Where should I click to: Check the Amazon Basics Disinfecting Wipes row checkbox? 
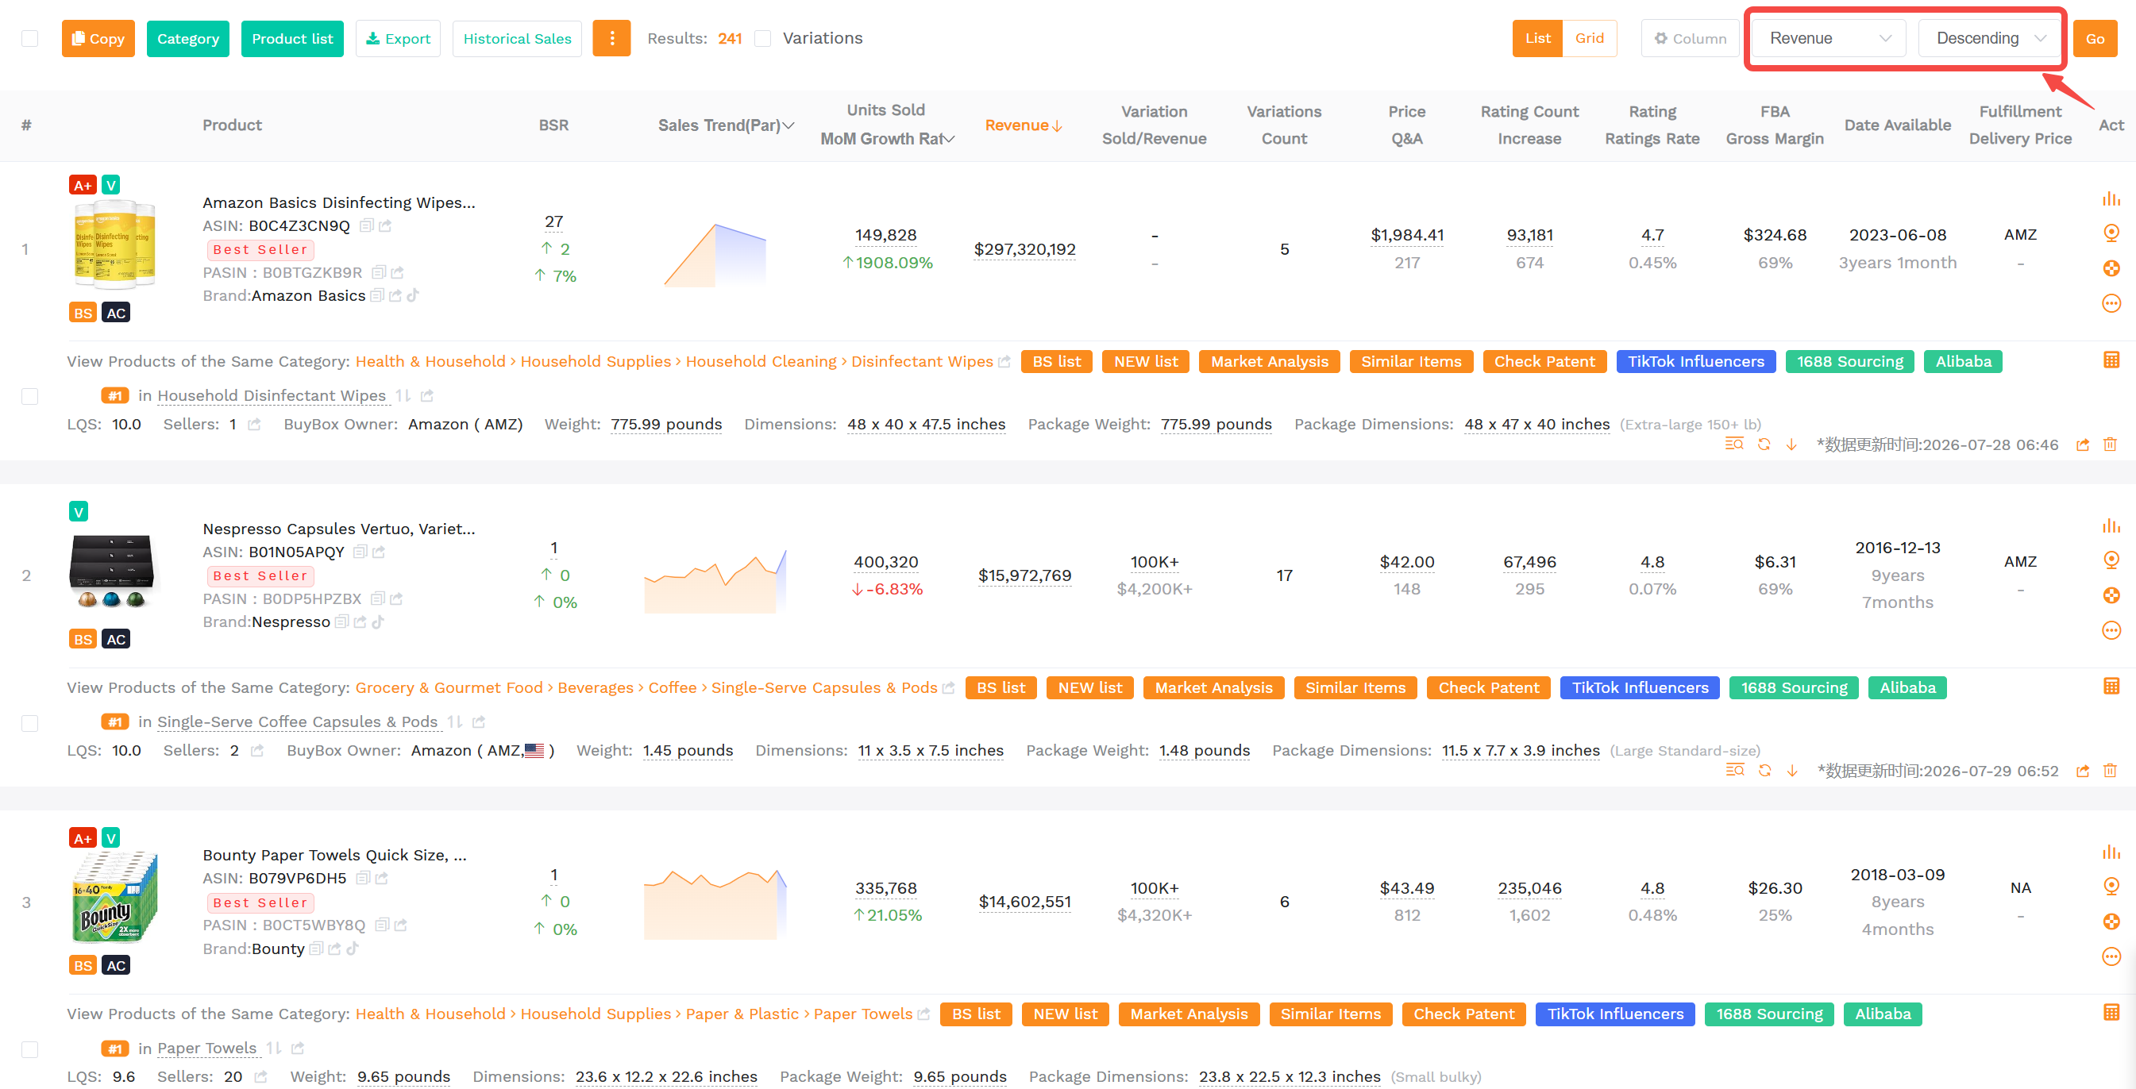pos(30,396)
